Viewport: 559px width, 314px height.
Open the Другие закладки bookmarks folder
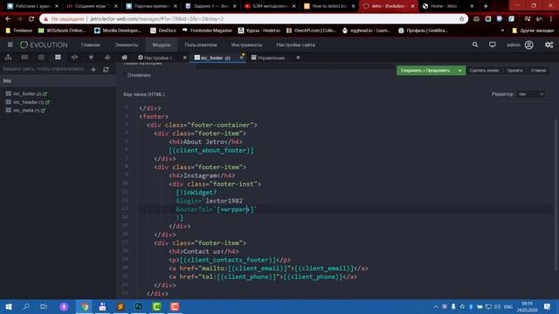tap(533, 31)
